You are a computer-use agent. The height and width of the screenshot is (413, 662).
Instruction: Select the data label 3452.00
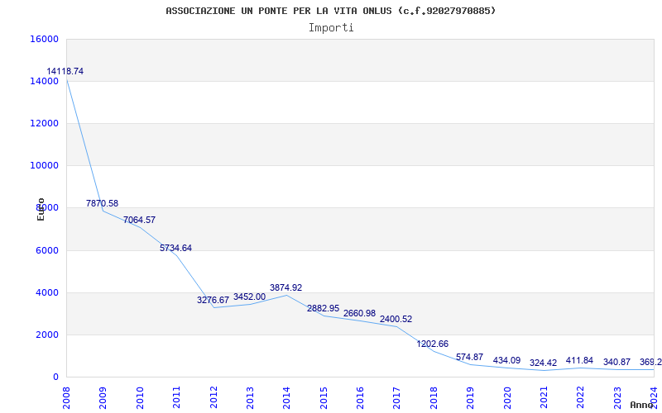(250, 297)
